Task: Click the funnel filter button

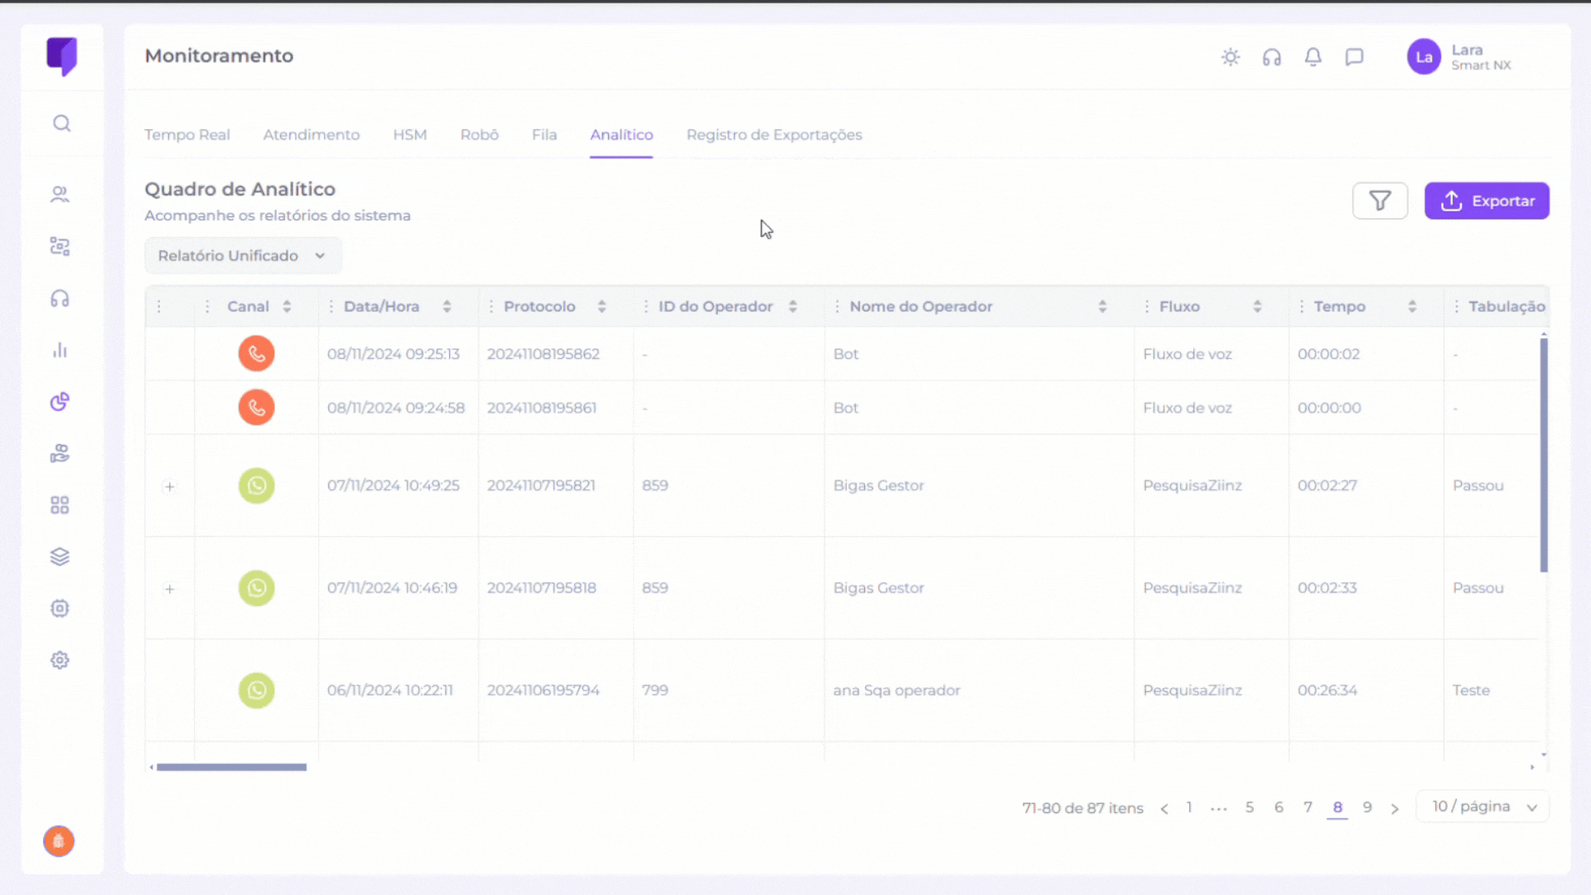Action: pyautogui.click(x=1380, y=201)
